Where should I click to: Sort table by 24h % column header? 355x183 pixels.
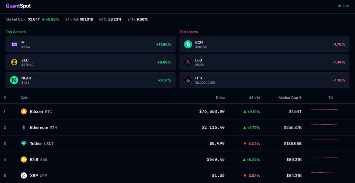[x=254, y=98]
